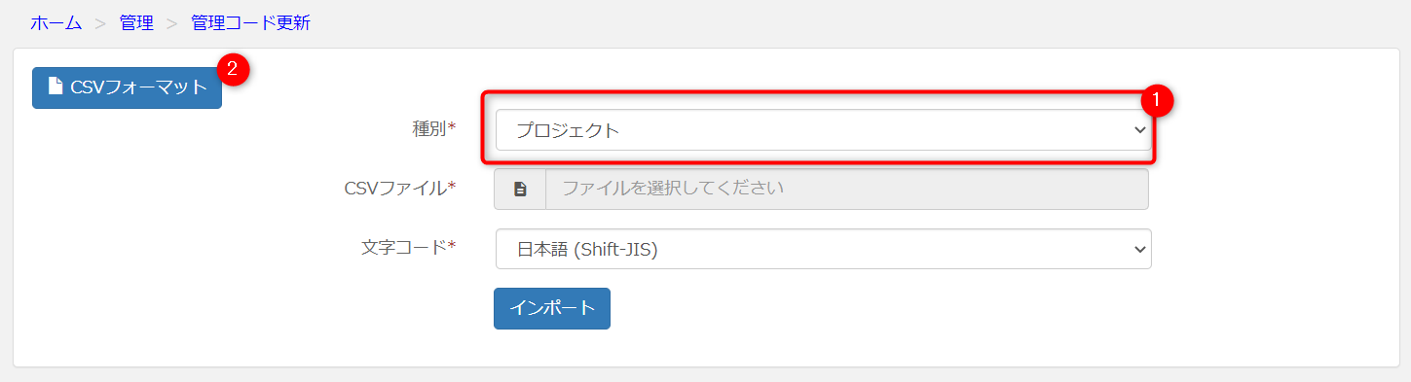Click the separator arrow after ホーム
The height and width of the screenshot is (382, 1411).
(99, 24)
